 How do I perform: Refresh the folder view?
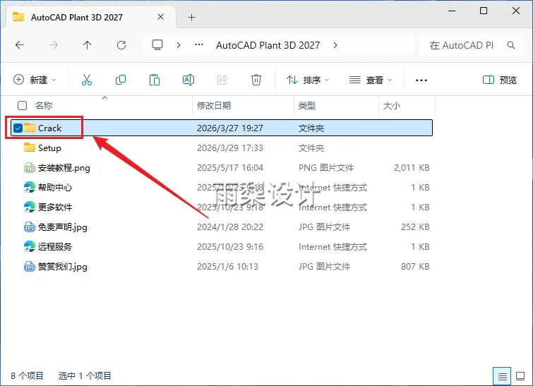121,45
